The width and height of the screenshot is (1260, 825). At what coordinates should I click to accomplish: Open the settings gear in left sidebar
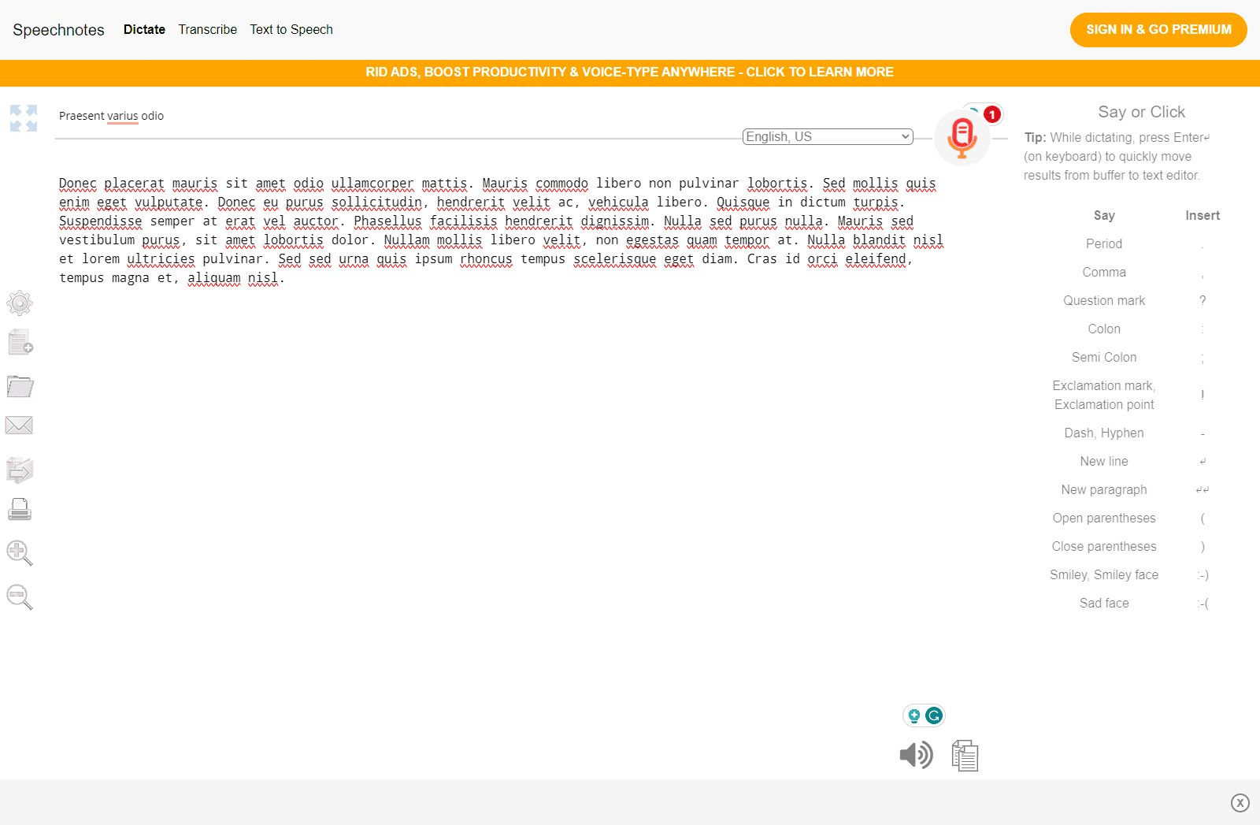click(20, 303)
